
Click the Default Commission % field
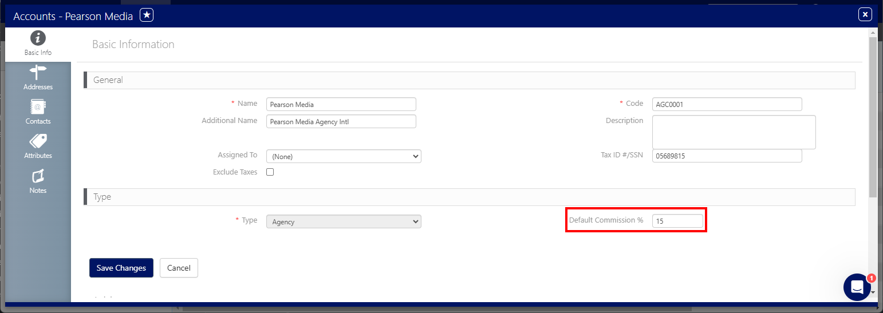coord(677,221)
